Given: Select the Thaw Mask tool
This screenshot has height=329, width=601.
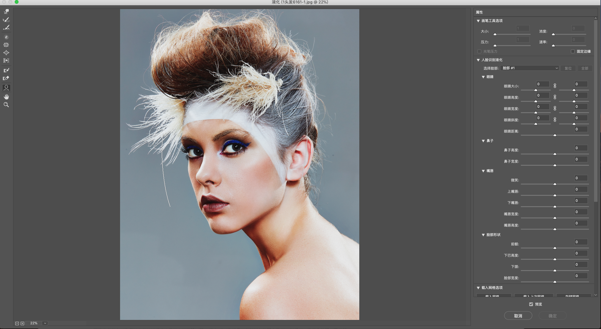Looking at the screenshot, I should pyautogui.click(x=6, y=78).
